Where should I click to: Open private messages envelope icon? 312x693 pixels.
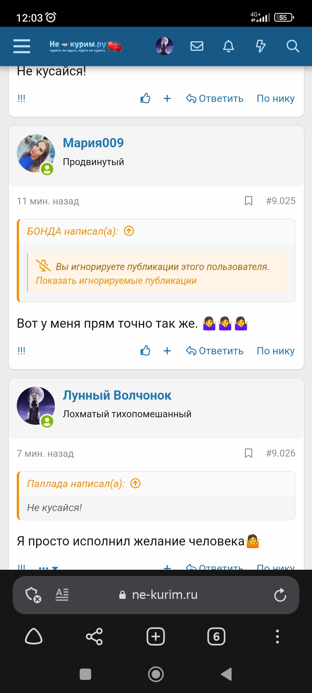pos(197,46)
